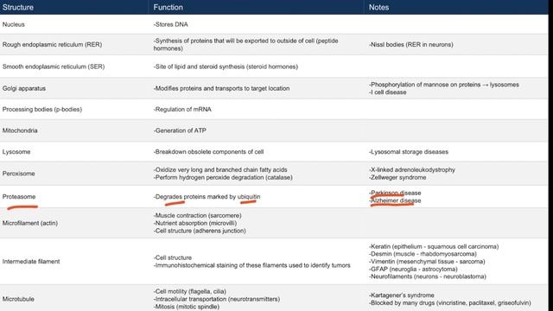Click the underlined word ubiquitin
Image resolution: width=553 pixels, height=311 pixels.
pos(249,197)
